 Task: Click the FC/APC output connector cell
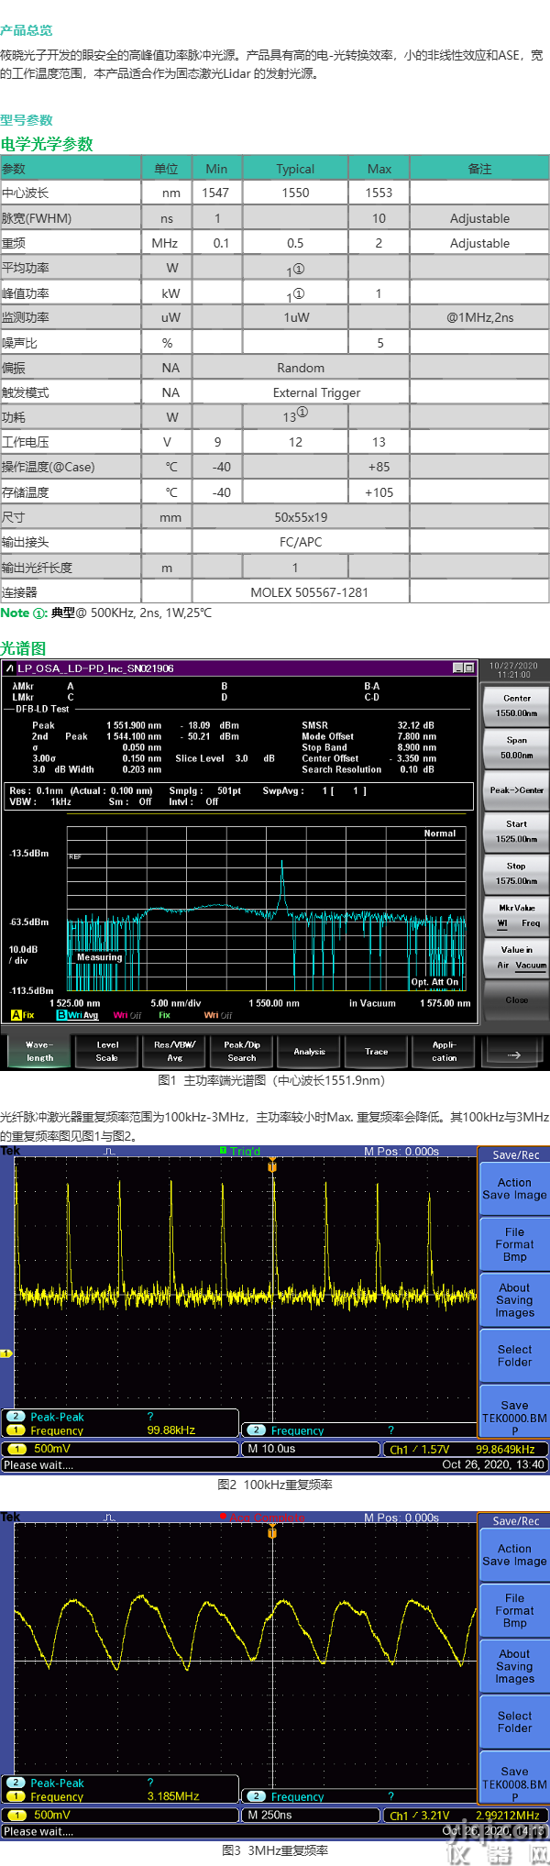(x=301, y=542)
